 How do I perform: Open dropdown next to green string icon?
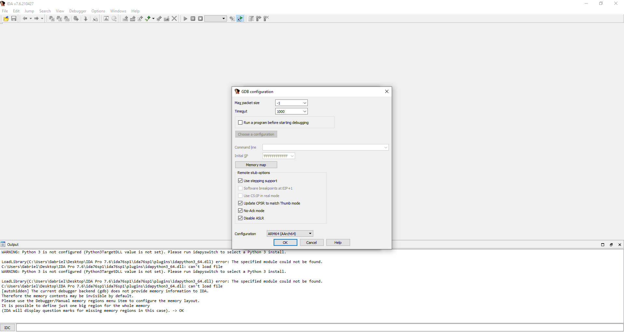(153, 19)
